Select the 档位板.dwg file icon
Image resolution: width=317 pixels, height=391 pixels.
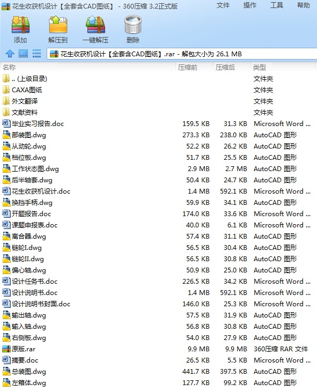pyautogui.click(x=6, y=157)
